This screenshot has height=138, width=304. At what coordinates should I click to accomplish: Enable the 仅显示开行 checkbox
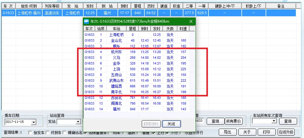click(x=182, y=133)
